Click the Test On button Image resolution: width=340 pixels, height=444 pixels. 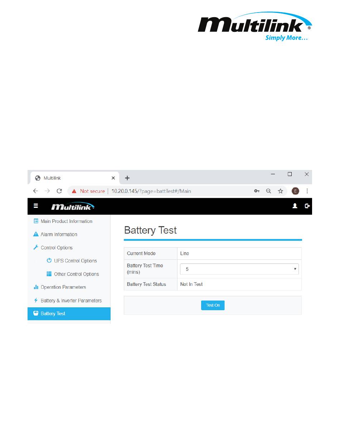213,305
